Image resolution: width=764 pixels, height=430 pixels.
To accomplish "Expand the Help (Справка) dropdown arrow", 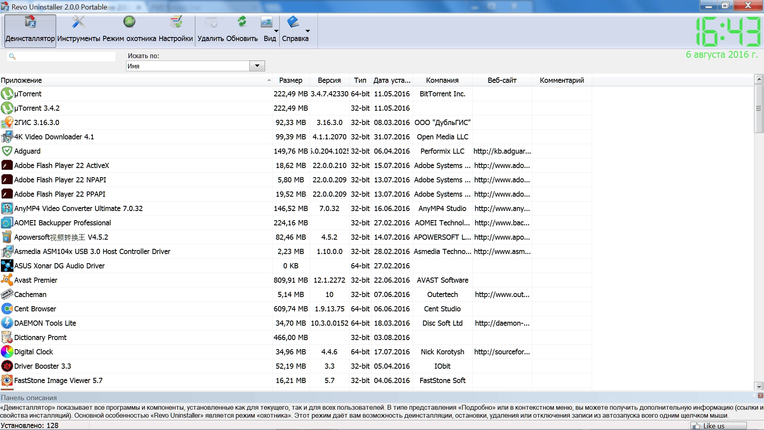I will pos(308,31).
